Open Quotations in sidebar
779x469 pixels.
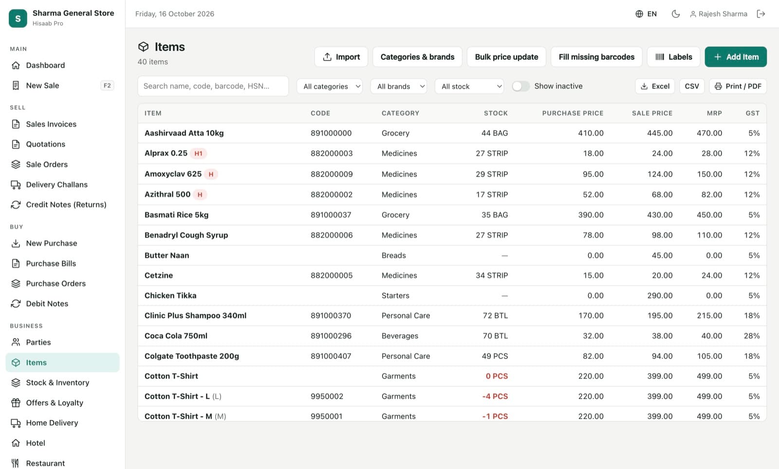(62, 144)
